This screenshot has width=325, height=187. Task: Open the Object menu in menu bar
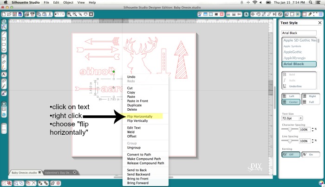click(x=68, y=2)
